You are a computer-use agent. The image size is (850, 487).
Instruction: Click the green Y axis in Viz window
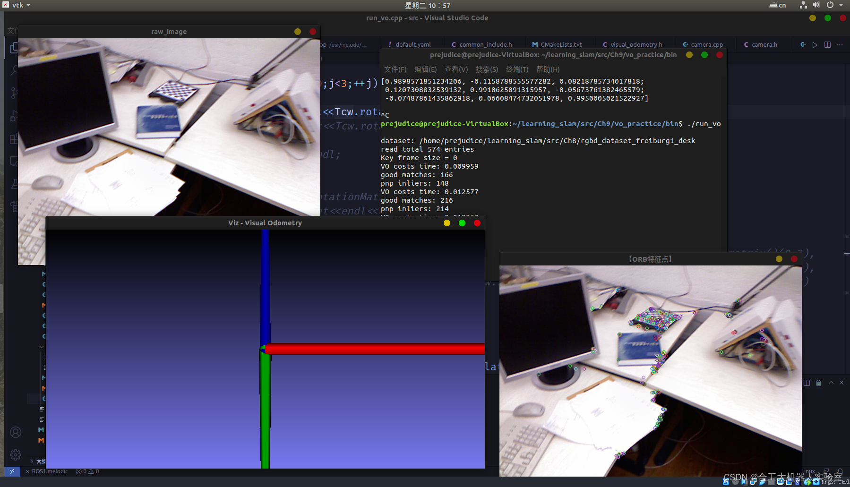tap(266, 411)
